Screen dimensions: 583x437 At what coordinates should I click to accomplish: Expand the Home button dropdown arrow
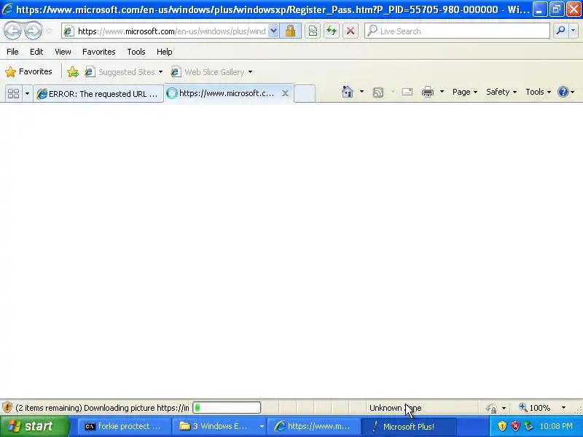pos(361,92)
